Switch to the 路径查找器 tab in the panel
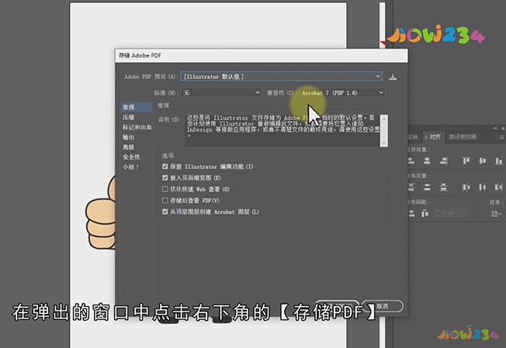Screen dimensions: 506x348 [x=463, y=137]
